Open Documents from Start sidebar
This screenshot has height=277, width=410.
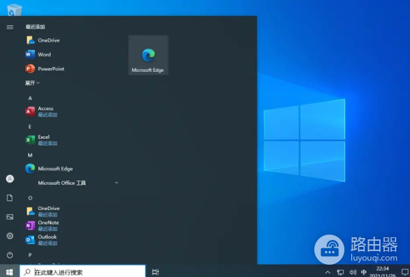(10, 198)
